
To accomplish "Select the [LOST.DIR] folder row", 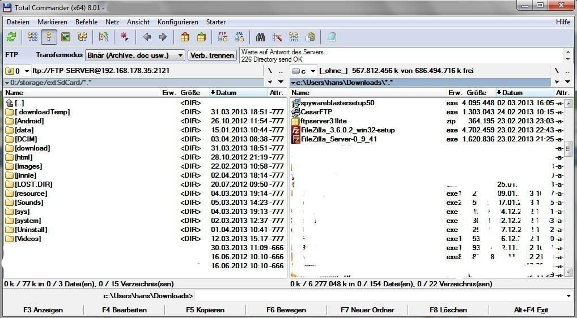I will (145, 184).
